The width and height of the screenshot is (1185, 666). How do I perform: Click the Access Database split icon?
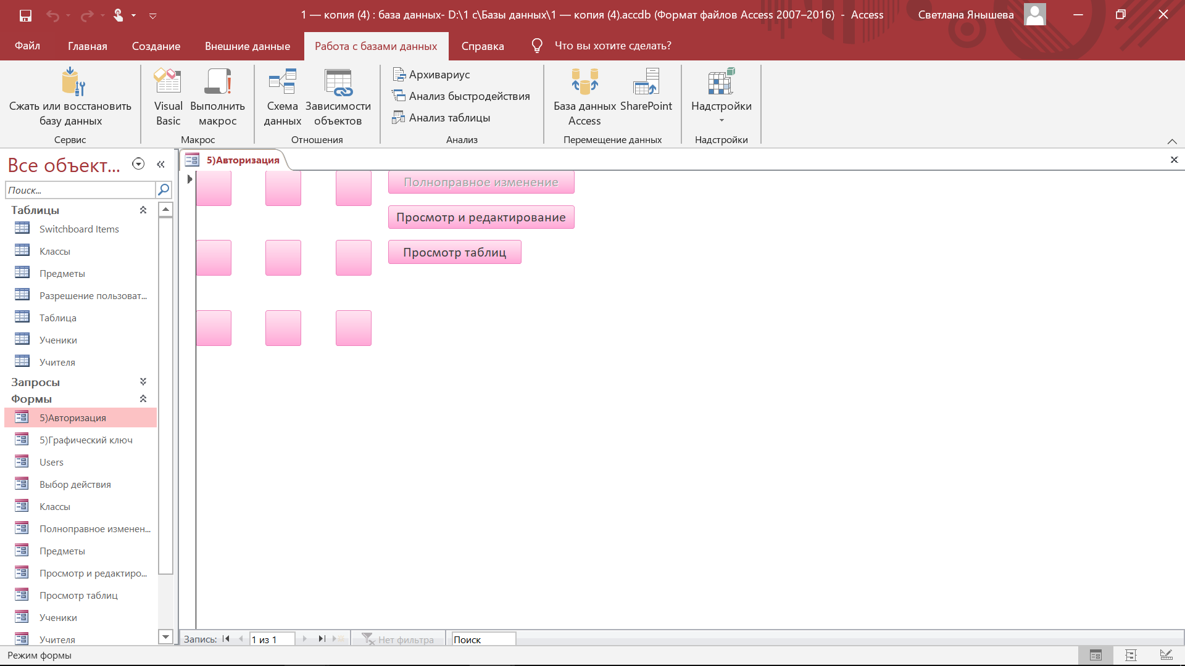coord(584,83)
